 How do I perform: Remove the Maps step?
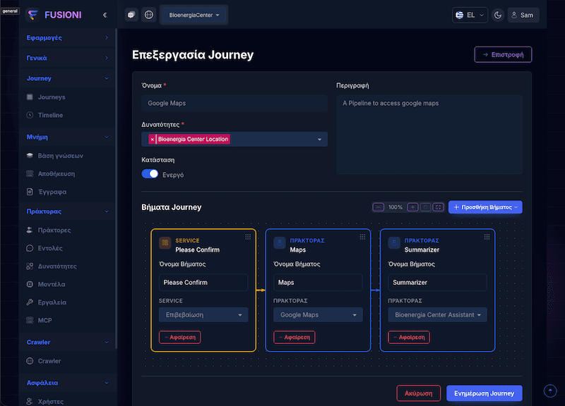pos(295,338)
